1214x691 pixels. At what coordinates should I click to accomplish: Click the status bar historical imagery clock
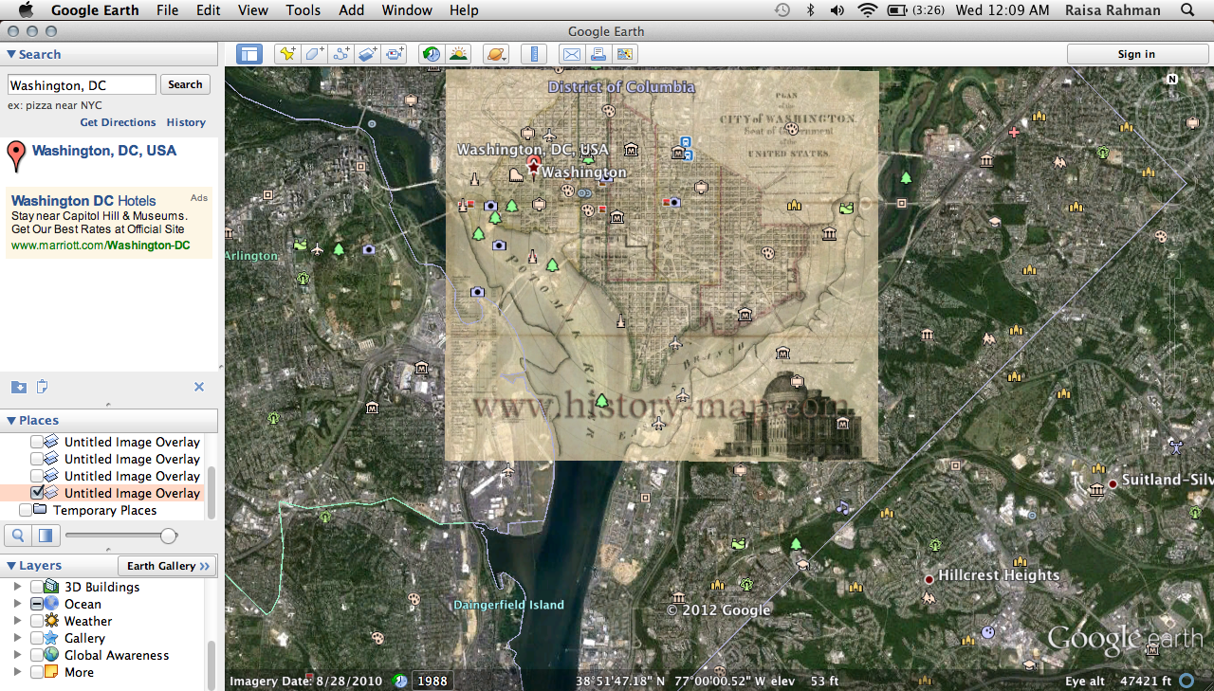400,681
